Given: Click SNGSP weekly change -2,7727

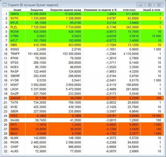Looking at the screenshot, I should [111, 98].
